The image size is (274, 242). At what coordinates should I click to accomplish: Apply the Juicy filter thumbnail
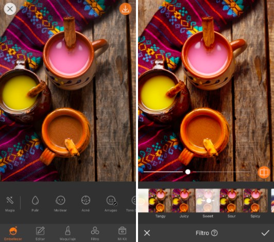coord(183,200)
